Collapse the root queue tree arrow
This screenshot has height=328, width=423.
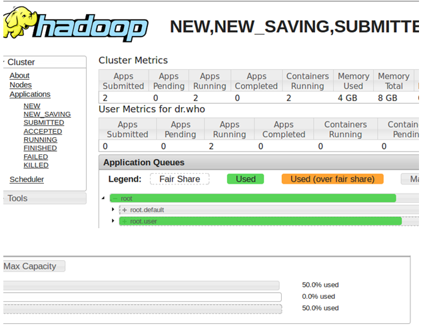click(103, 198)
